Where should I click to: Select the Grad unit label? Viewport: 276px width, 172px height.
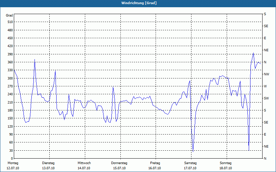(9, 15)
